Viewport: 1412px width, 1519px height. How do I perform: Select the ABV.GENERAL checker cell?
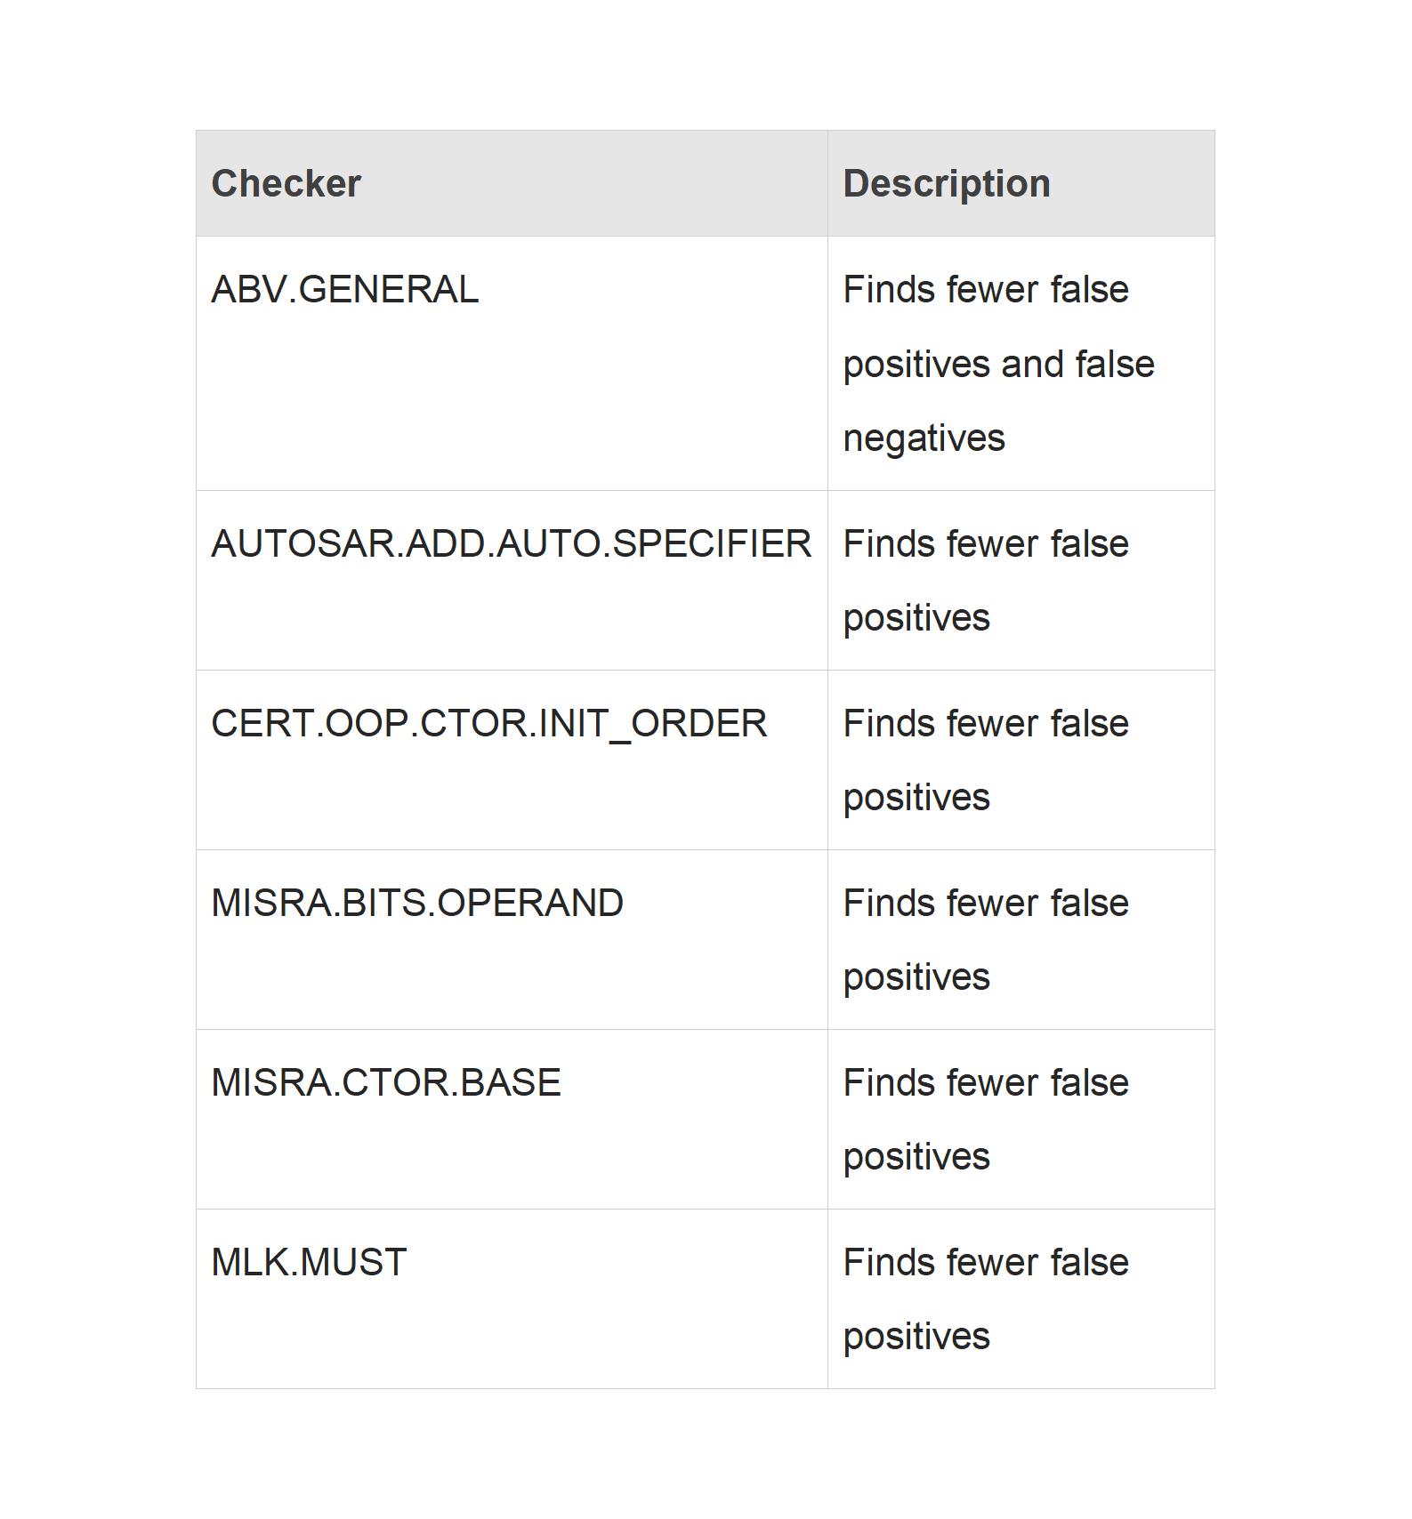tap(344, 290)
